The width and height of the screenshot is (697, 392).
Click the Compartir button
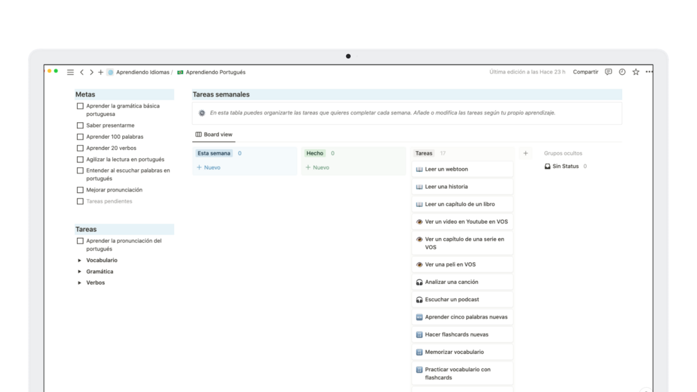(585, 72)
